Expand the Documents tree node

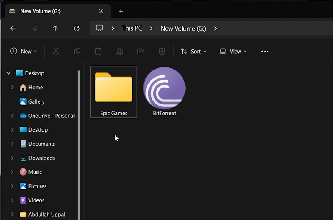pyautogui.click(x=12, y=144)
